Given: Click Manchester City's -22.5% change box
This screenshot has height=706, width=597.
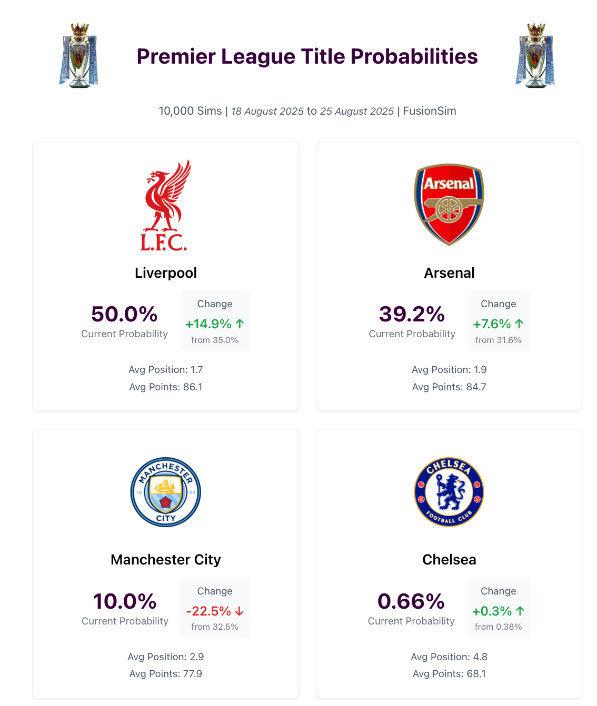Looking at the screenshot, I should tap(215, 608).
